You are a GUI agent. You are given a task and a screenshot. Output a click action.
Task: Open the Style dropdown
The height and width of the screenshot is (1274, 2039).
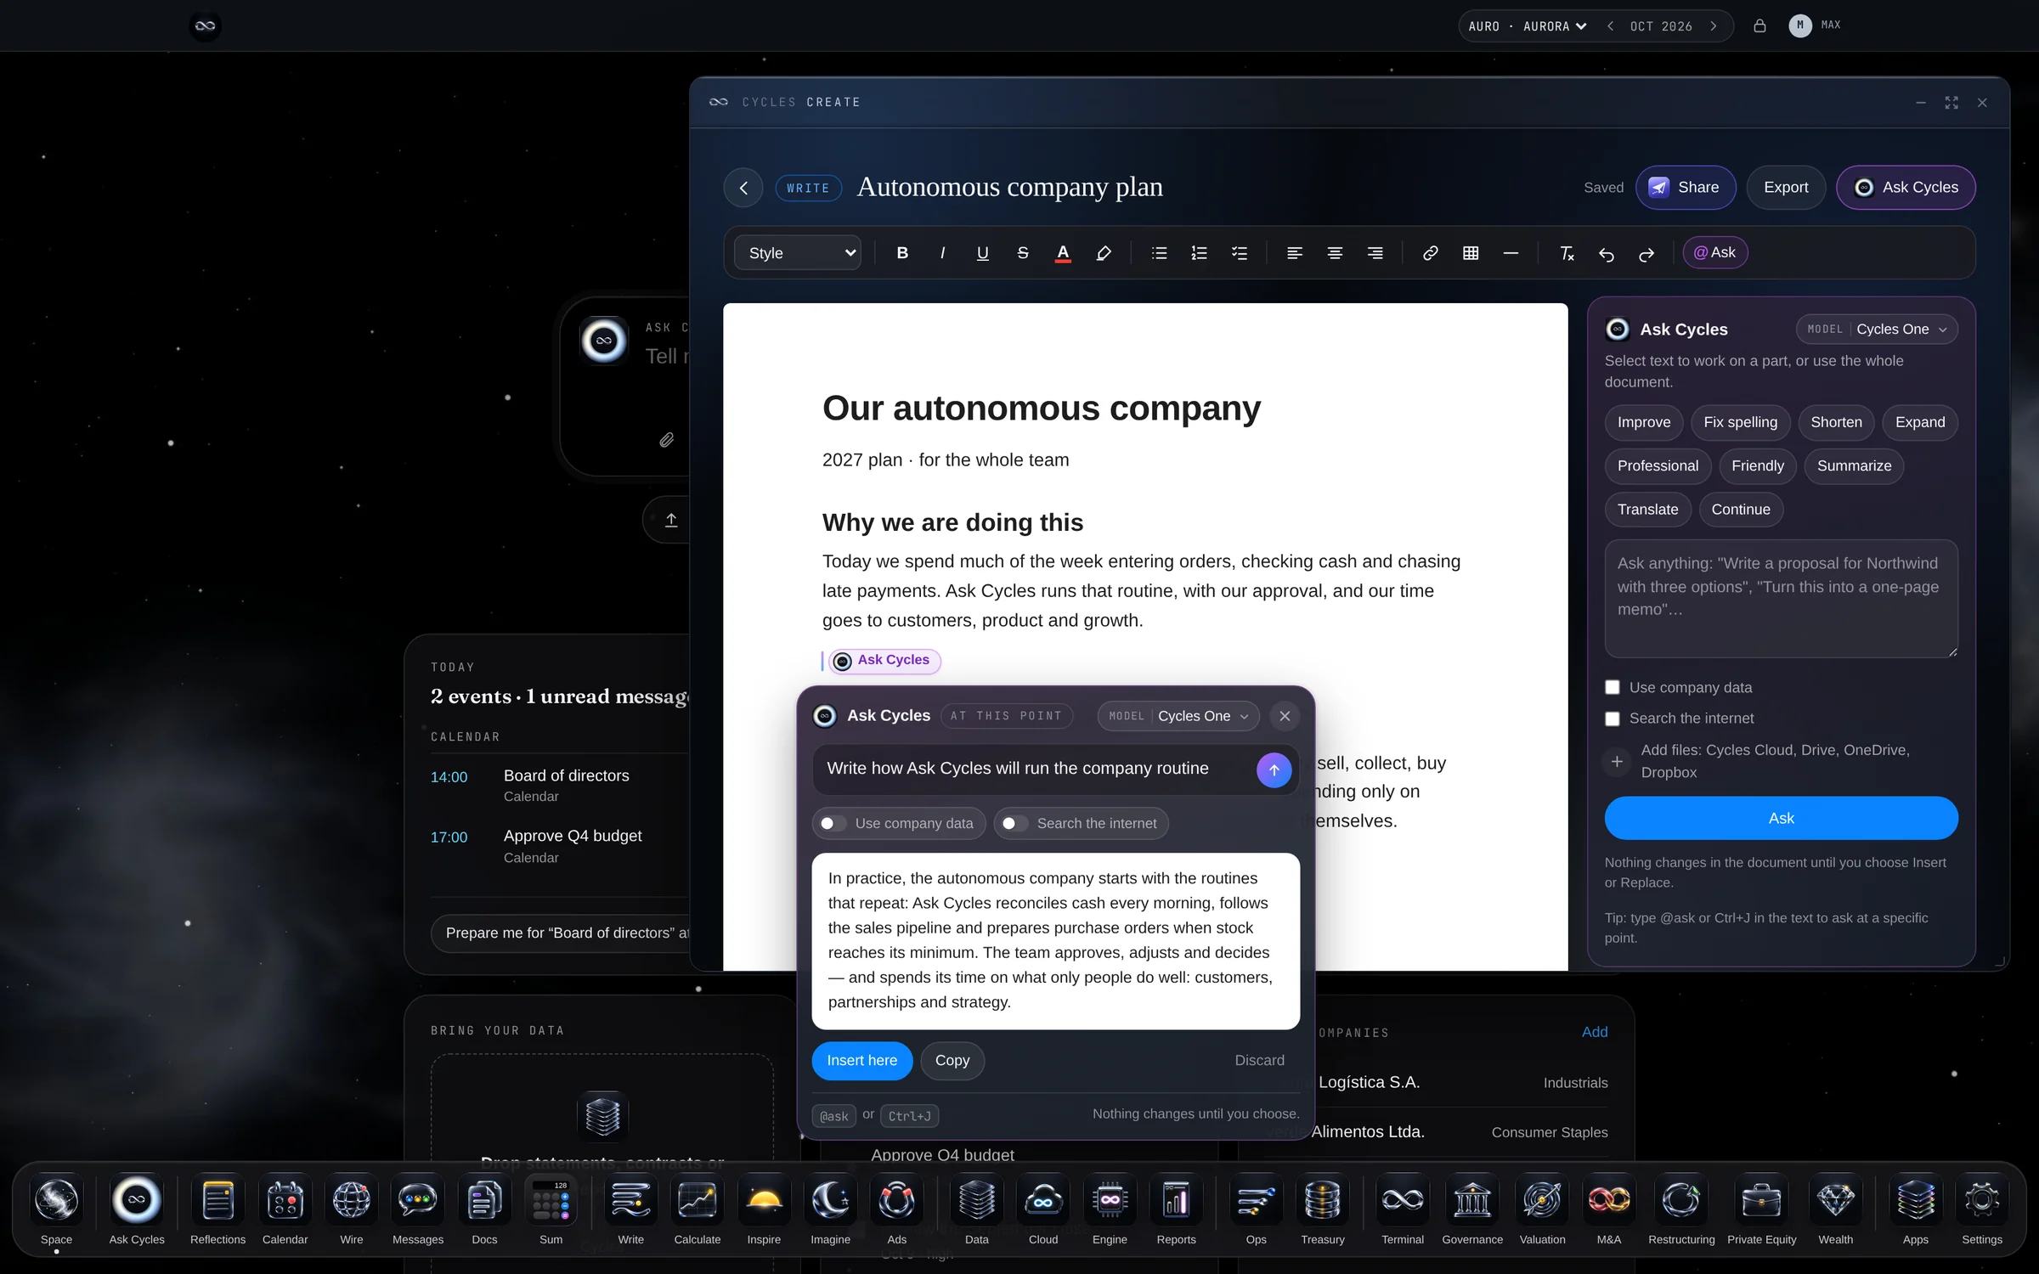[797, 253]
